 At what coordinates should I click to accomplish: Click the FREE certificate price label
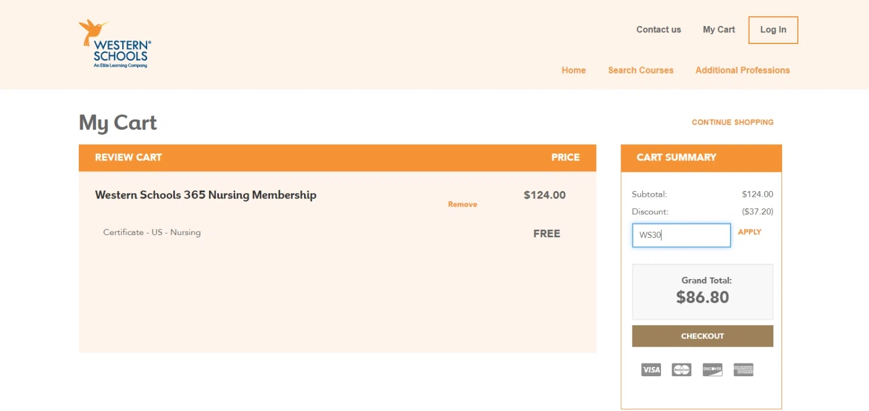pos(547,234)
